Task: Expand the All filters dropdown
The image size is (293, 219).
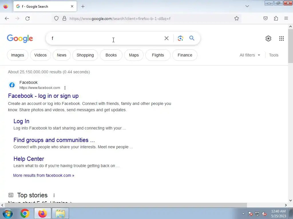Action: [x=250, y=55]
